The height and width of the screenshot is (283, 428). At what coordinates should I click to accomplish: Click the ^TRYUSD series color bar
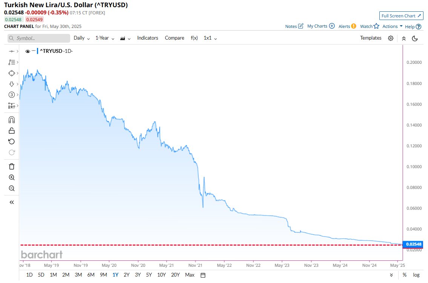click(38, 51)
